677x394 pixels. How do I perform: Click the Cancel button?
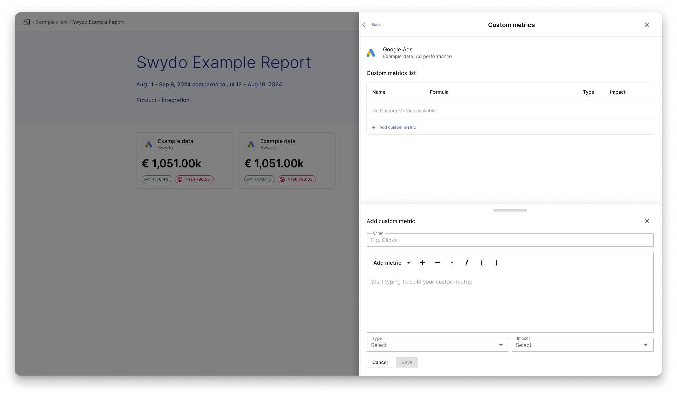pyautogui.click(x=380, y=362)
